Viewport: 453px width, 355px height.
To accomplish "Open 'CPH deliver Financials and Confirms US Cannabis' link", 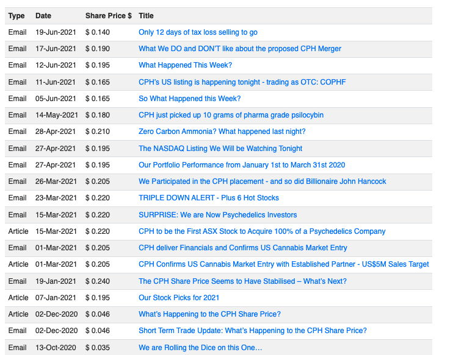I will (x=243, y=247).
